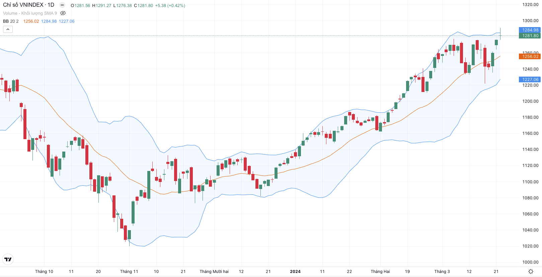
Task: Click the blue 1284.98 price axis label
Action: [x=530, y=30]
